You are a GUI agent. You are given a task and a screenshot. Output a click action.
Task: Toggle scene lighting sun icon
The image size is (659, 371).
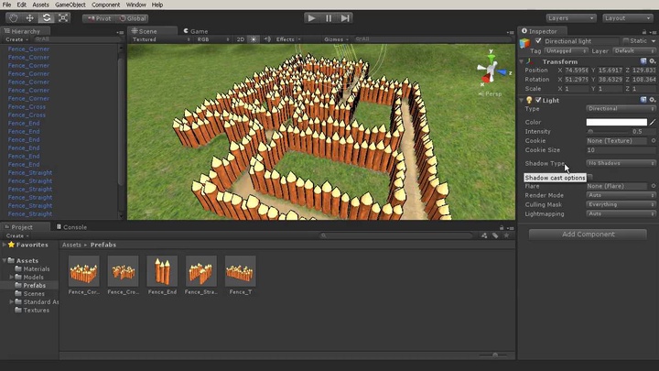254,39
